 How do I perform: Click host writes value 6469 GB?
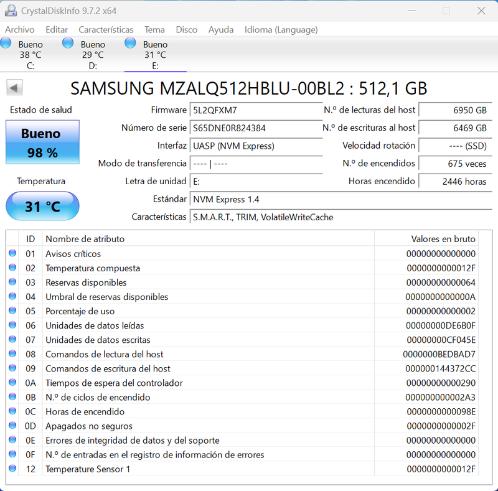pos(455,128)
